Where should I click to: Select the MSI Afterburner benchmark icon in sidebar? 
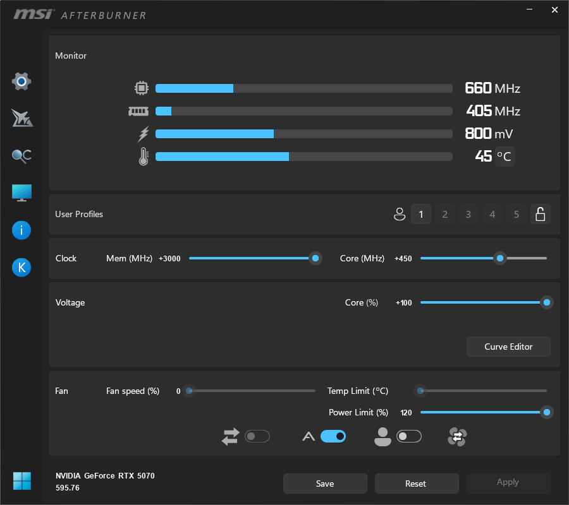pyautogui.click(x=21, y=118)
